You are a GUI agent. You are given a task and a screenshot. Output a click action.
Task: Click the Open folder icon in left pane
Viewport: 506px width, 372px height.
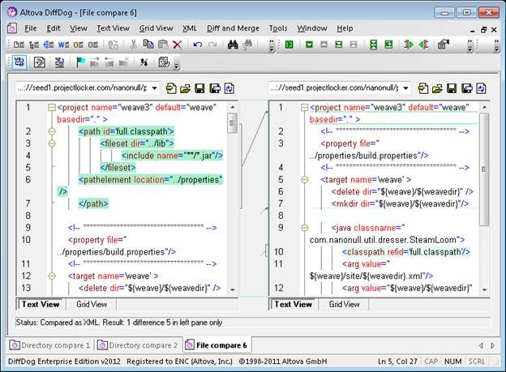click(x=185, y=87)
